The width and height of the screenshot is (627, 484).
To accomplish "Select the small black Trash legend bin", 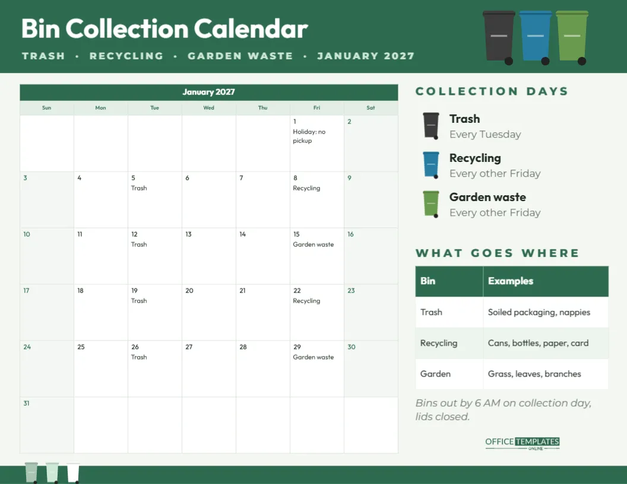I will pyautogui.click(x=431, y=126).
